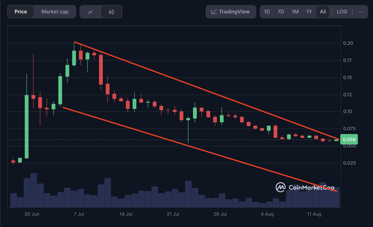Show the All time range

coord(323,12)
